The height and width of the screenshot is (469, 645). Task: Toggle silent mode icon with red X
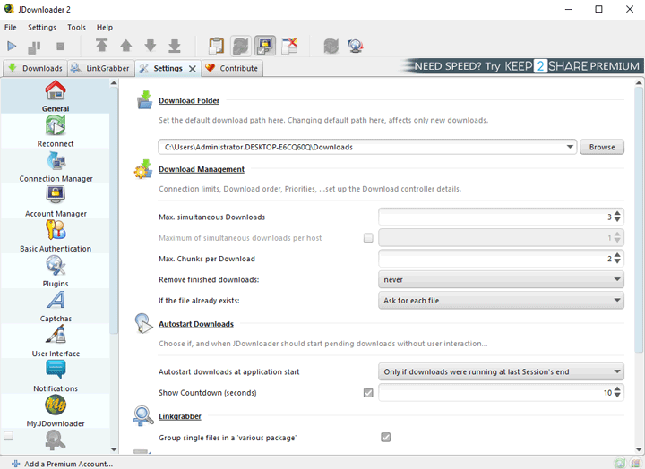coord(289,46)
